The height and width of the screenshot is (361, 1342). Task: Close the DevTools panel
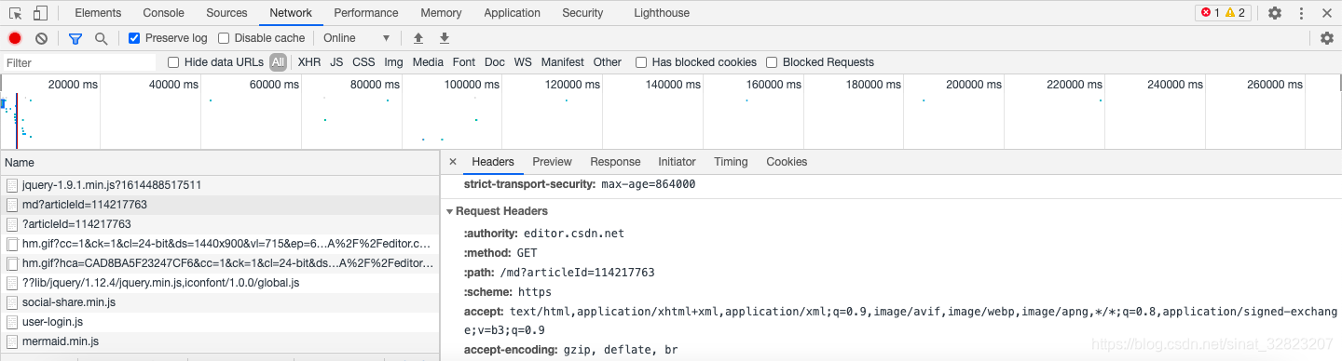tap(1327, 13)
